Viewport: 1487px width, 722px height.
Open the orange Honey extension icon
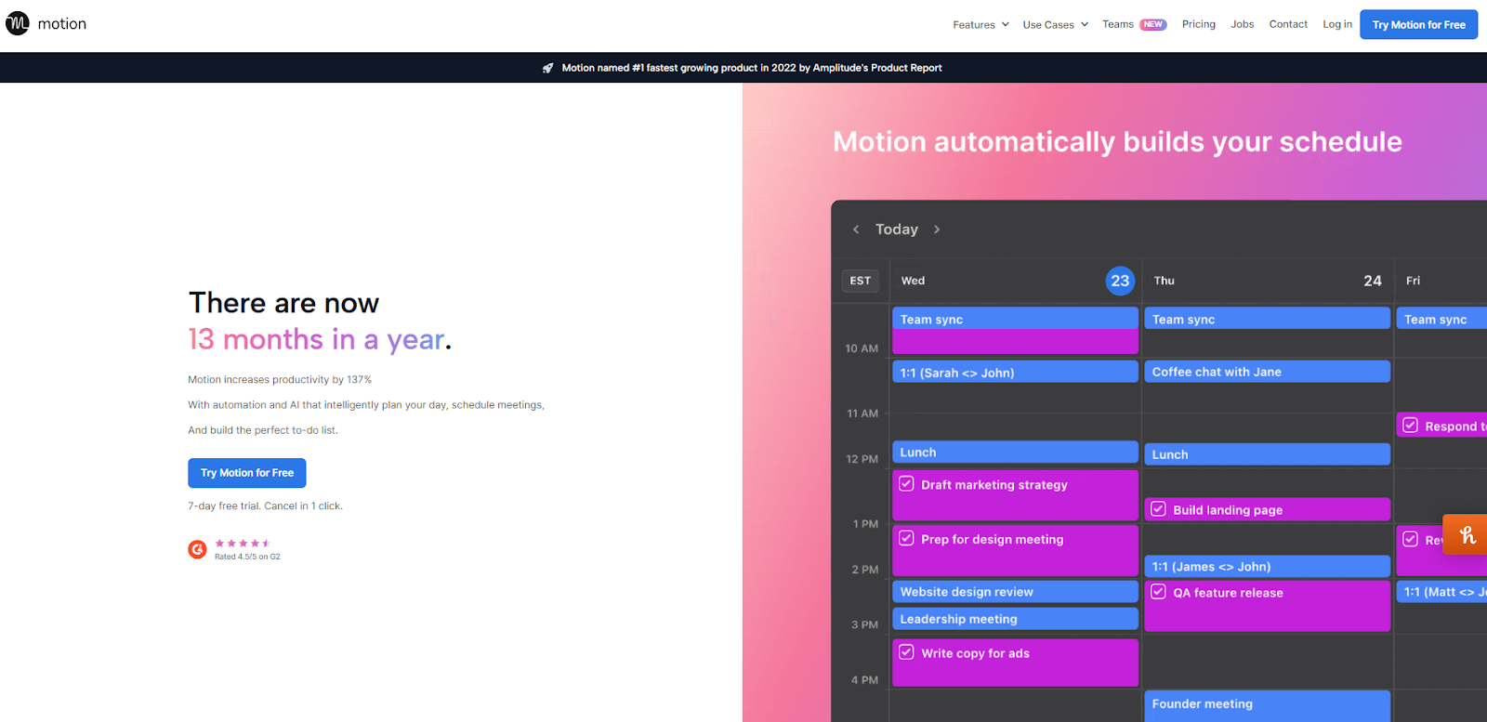(x=1467, y=534)
